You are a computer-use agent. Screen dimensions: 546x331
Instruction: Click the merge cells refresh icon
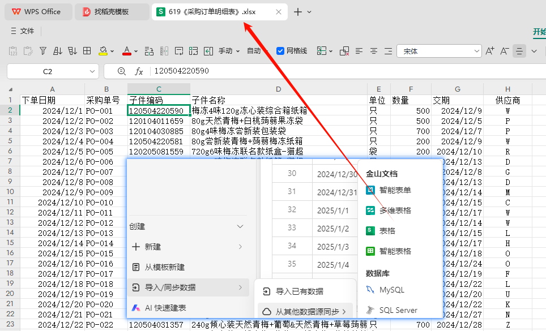[194, 51]
